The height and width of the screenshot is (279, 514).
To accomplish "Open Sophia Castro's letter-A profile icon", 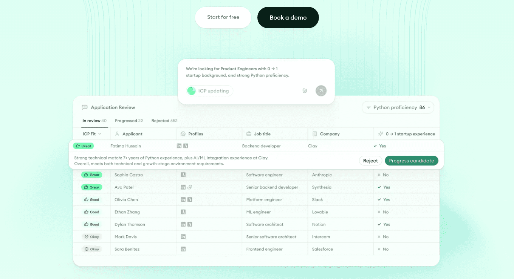I will 183,175.
